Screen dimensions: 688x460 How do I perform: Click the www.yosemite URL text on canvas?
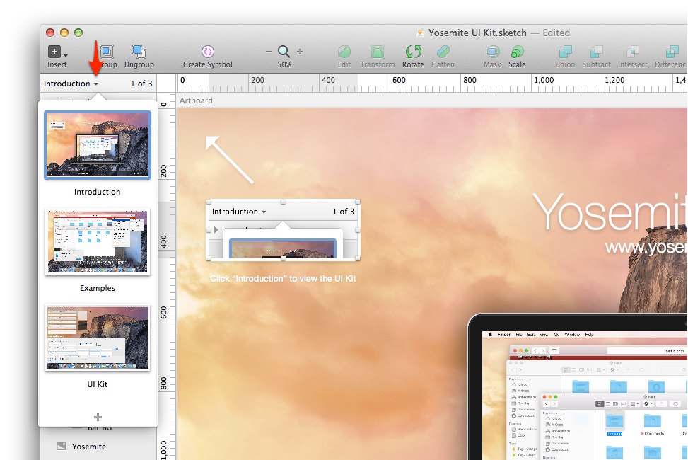[x=646, y=248]
